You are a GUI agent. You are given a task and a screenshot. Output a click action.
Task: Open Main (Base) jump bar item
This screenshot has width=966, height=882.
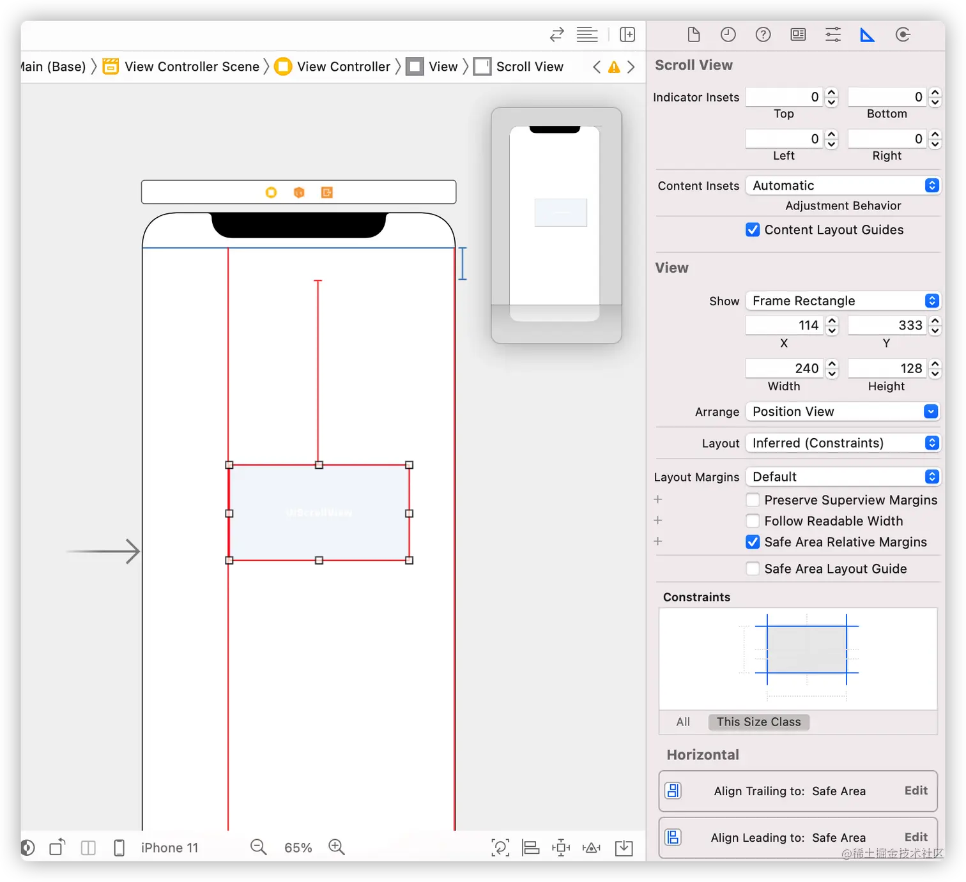pyautogui.click(x=54, y=67)
